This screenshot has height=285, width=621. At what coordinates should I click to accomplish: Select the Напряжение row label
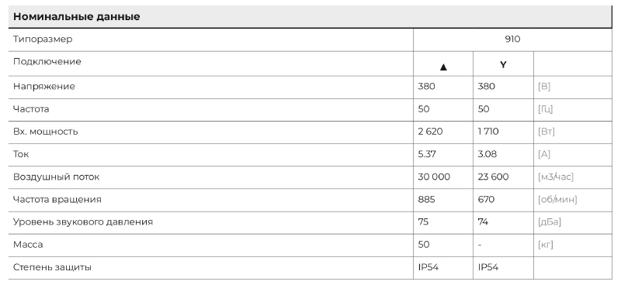44,86
